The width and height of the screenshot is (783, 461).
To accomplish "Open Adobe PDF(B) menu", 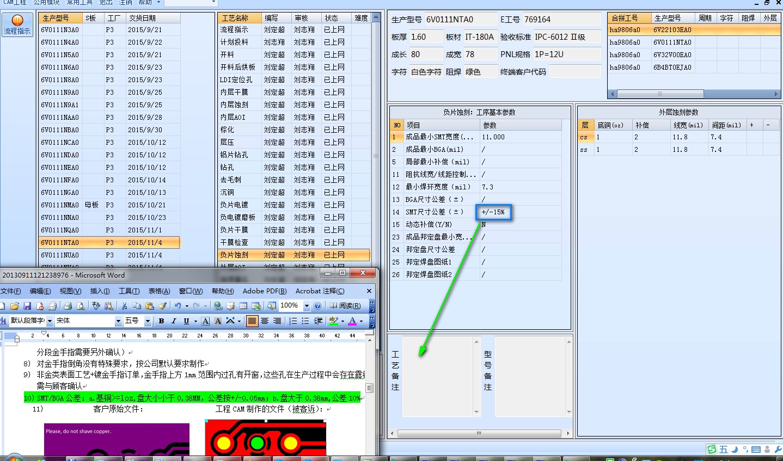I will coord(265,291).
